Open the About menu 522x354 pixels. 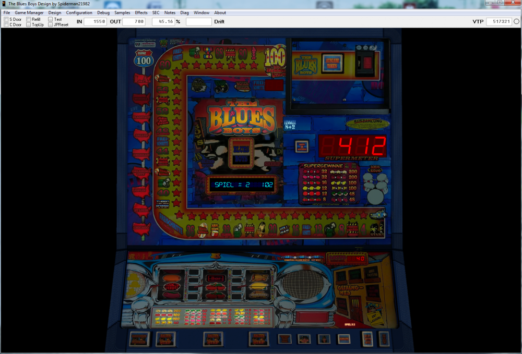[x=220, y=13]
